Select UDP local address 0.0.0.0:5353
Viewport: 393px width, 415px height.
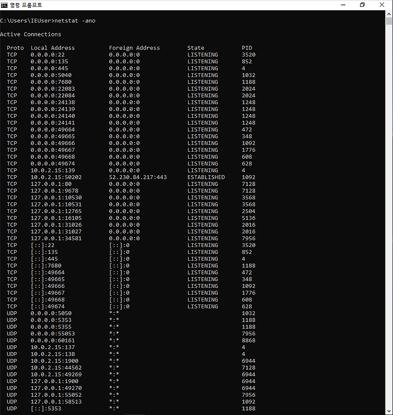[51, 320]
